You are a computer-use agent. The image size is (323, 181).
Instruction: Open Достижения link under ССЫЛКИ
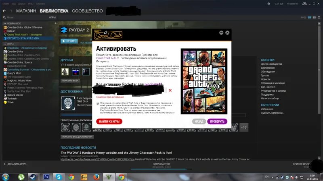tap(268, 68)
